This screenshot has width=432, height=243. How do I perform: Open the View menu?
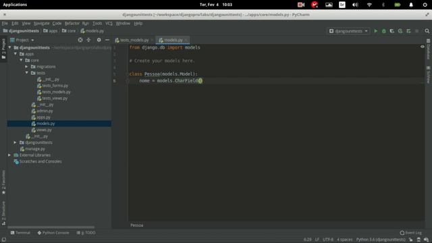pos(26,24)
